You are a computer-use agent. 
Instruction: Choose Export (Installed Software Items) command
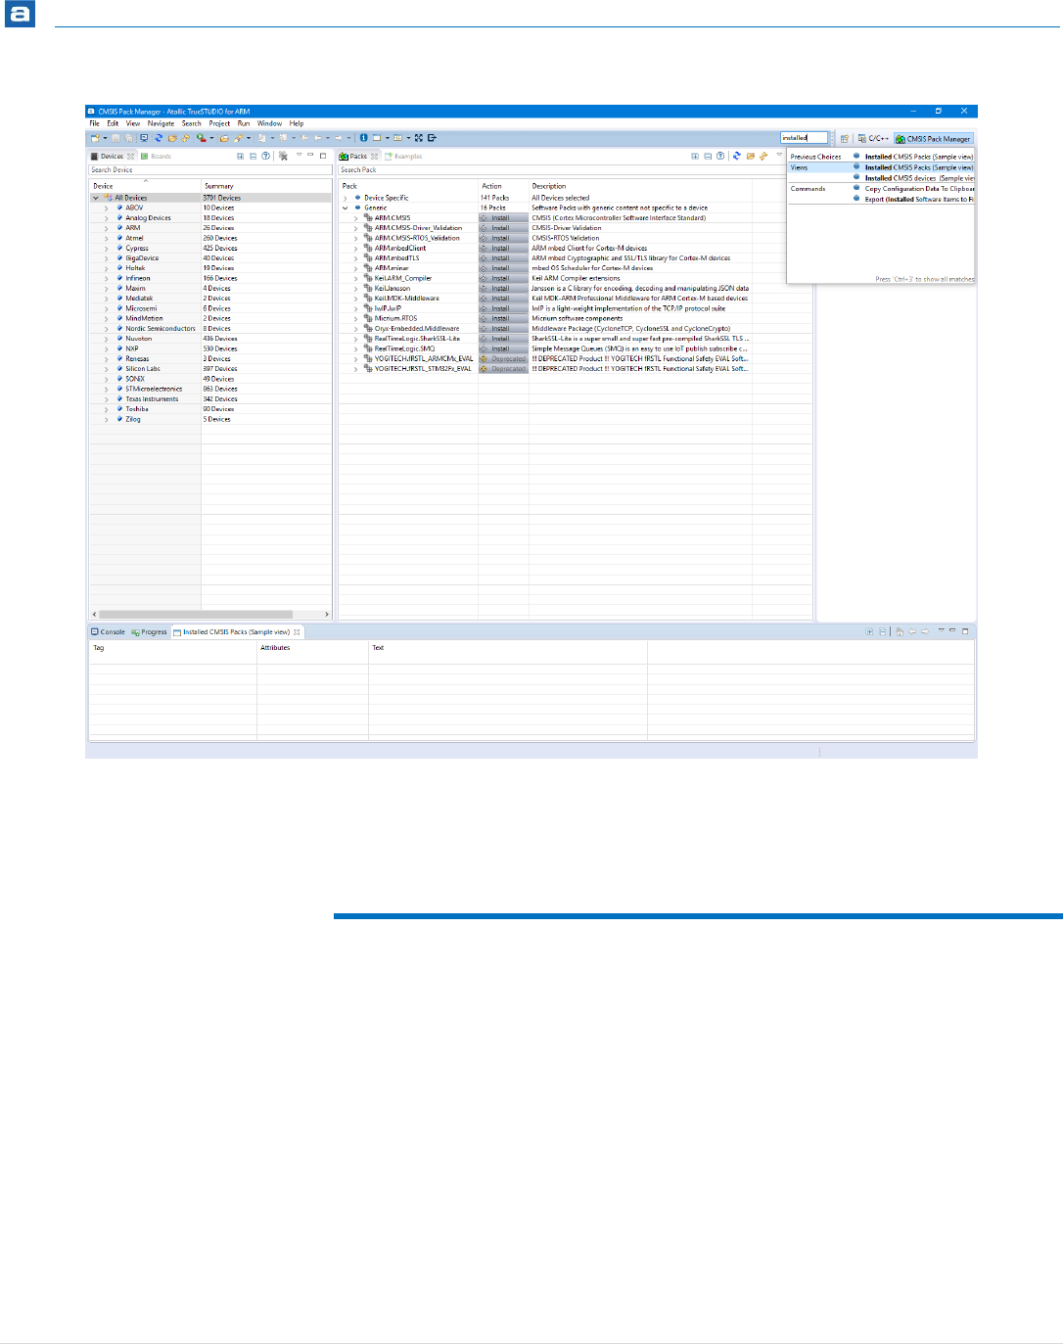point(914,199)
